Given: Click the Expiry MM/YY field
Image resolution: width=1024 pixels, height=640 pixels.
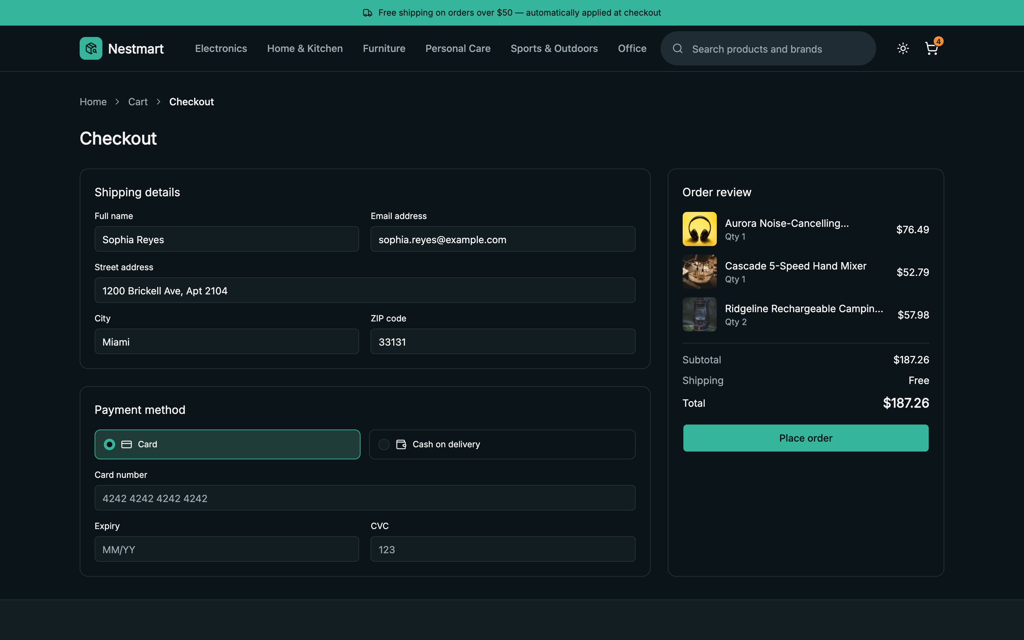Looking at the screenshot, I should point(227,549).
